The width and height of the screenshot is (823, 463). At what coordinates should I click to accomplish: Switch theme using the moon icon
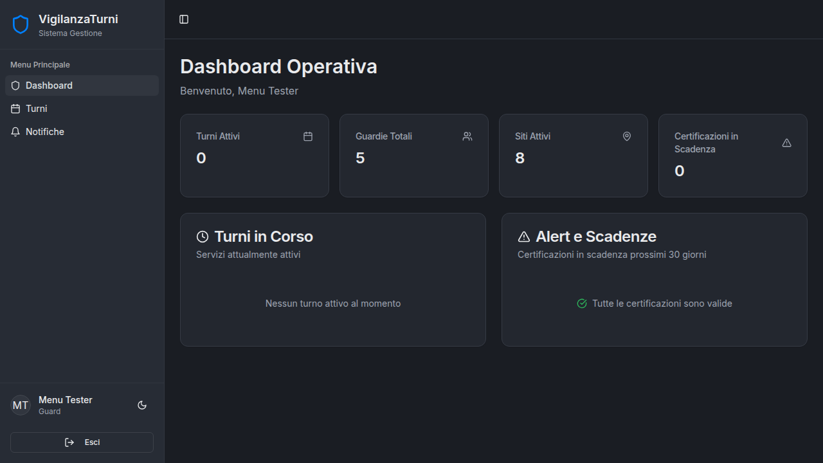coord(142,405)
